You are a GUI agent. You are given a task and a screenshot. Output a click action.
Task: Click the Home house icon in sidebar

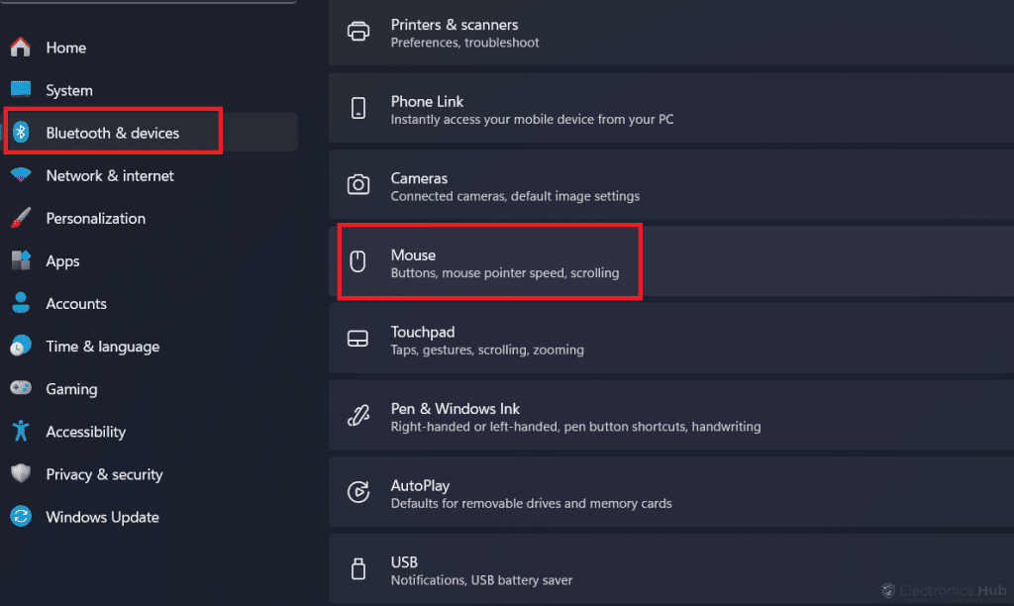pyautogui.click(x=21, y=48)
